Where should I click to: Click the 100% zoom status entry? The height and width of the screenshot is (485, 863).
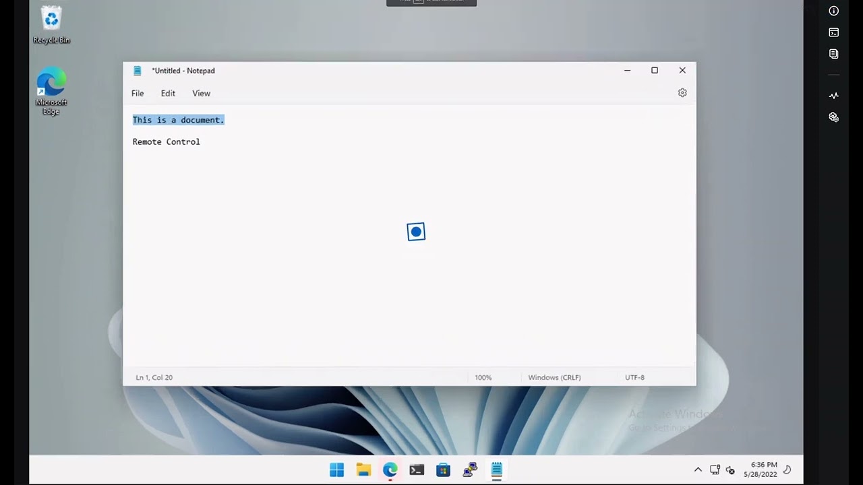click(483, 377)
